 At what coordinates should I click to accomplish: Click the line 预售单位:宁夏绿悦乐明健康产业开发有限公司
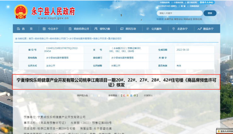[54, 117]
